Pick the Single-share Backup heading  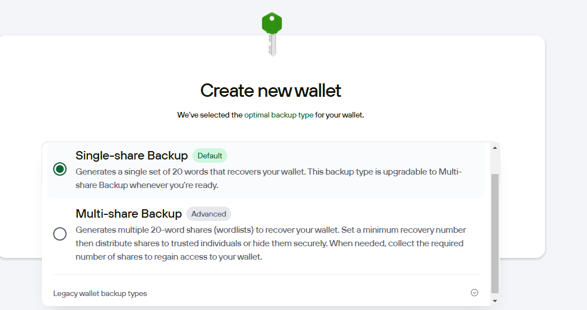[132, 156]
